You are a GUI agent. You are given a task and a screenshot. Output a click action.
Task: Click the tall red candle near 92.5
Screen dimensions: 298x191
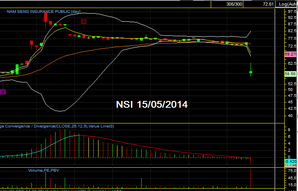(45, 17)
